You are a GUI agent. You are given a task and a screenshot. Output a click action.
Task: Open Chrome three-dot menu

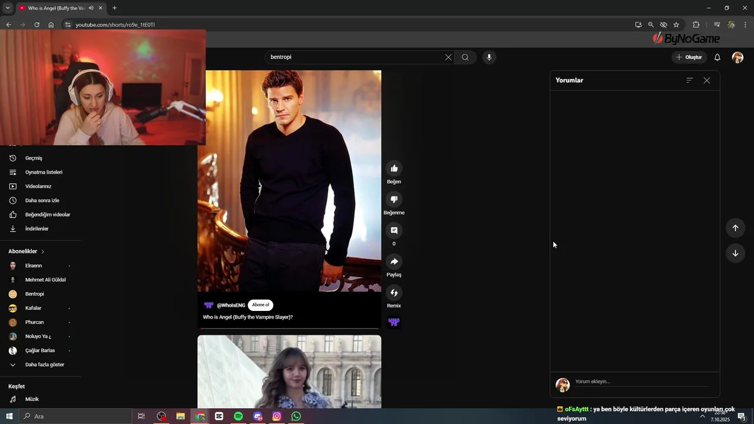[746, 25]
